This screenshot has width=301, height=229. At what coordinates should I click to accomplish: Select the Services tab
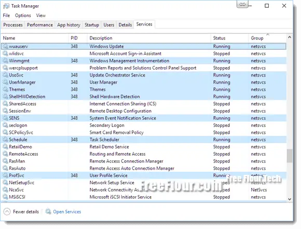click(144, 24)
